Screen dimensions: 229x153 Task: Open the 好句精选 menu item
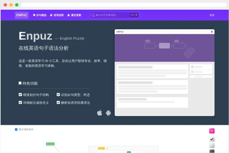point(40,15)
